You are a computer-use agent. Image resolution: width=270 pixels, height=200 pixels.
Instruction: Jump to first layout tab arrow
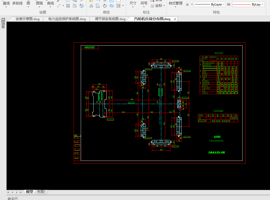click(x=8, y=192)
